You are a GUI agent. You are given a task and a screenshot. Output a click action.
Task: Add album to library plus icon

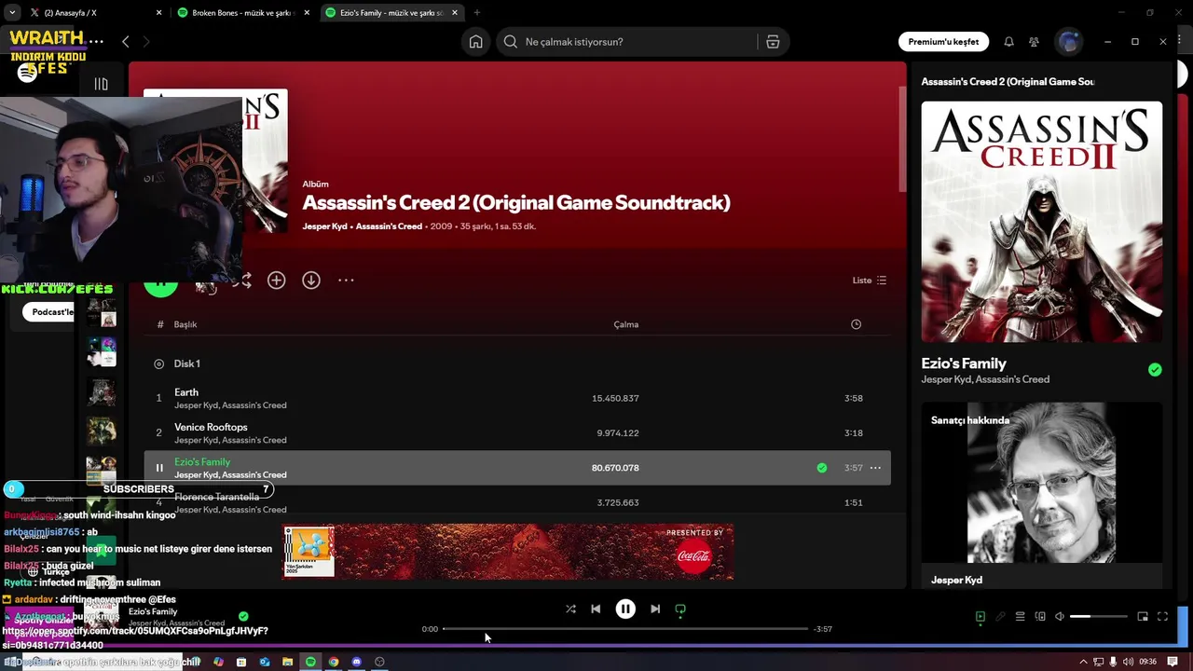click(x=277, y=281)
